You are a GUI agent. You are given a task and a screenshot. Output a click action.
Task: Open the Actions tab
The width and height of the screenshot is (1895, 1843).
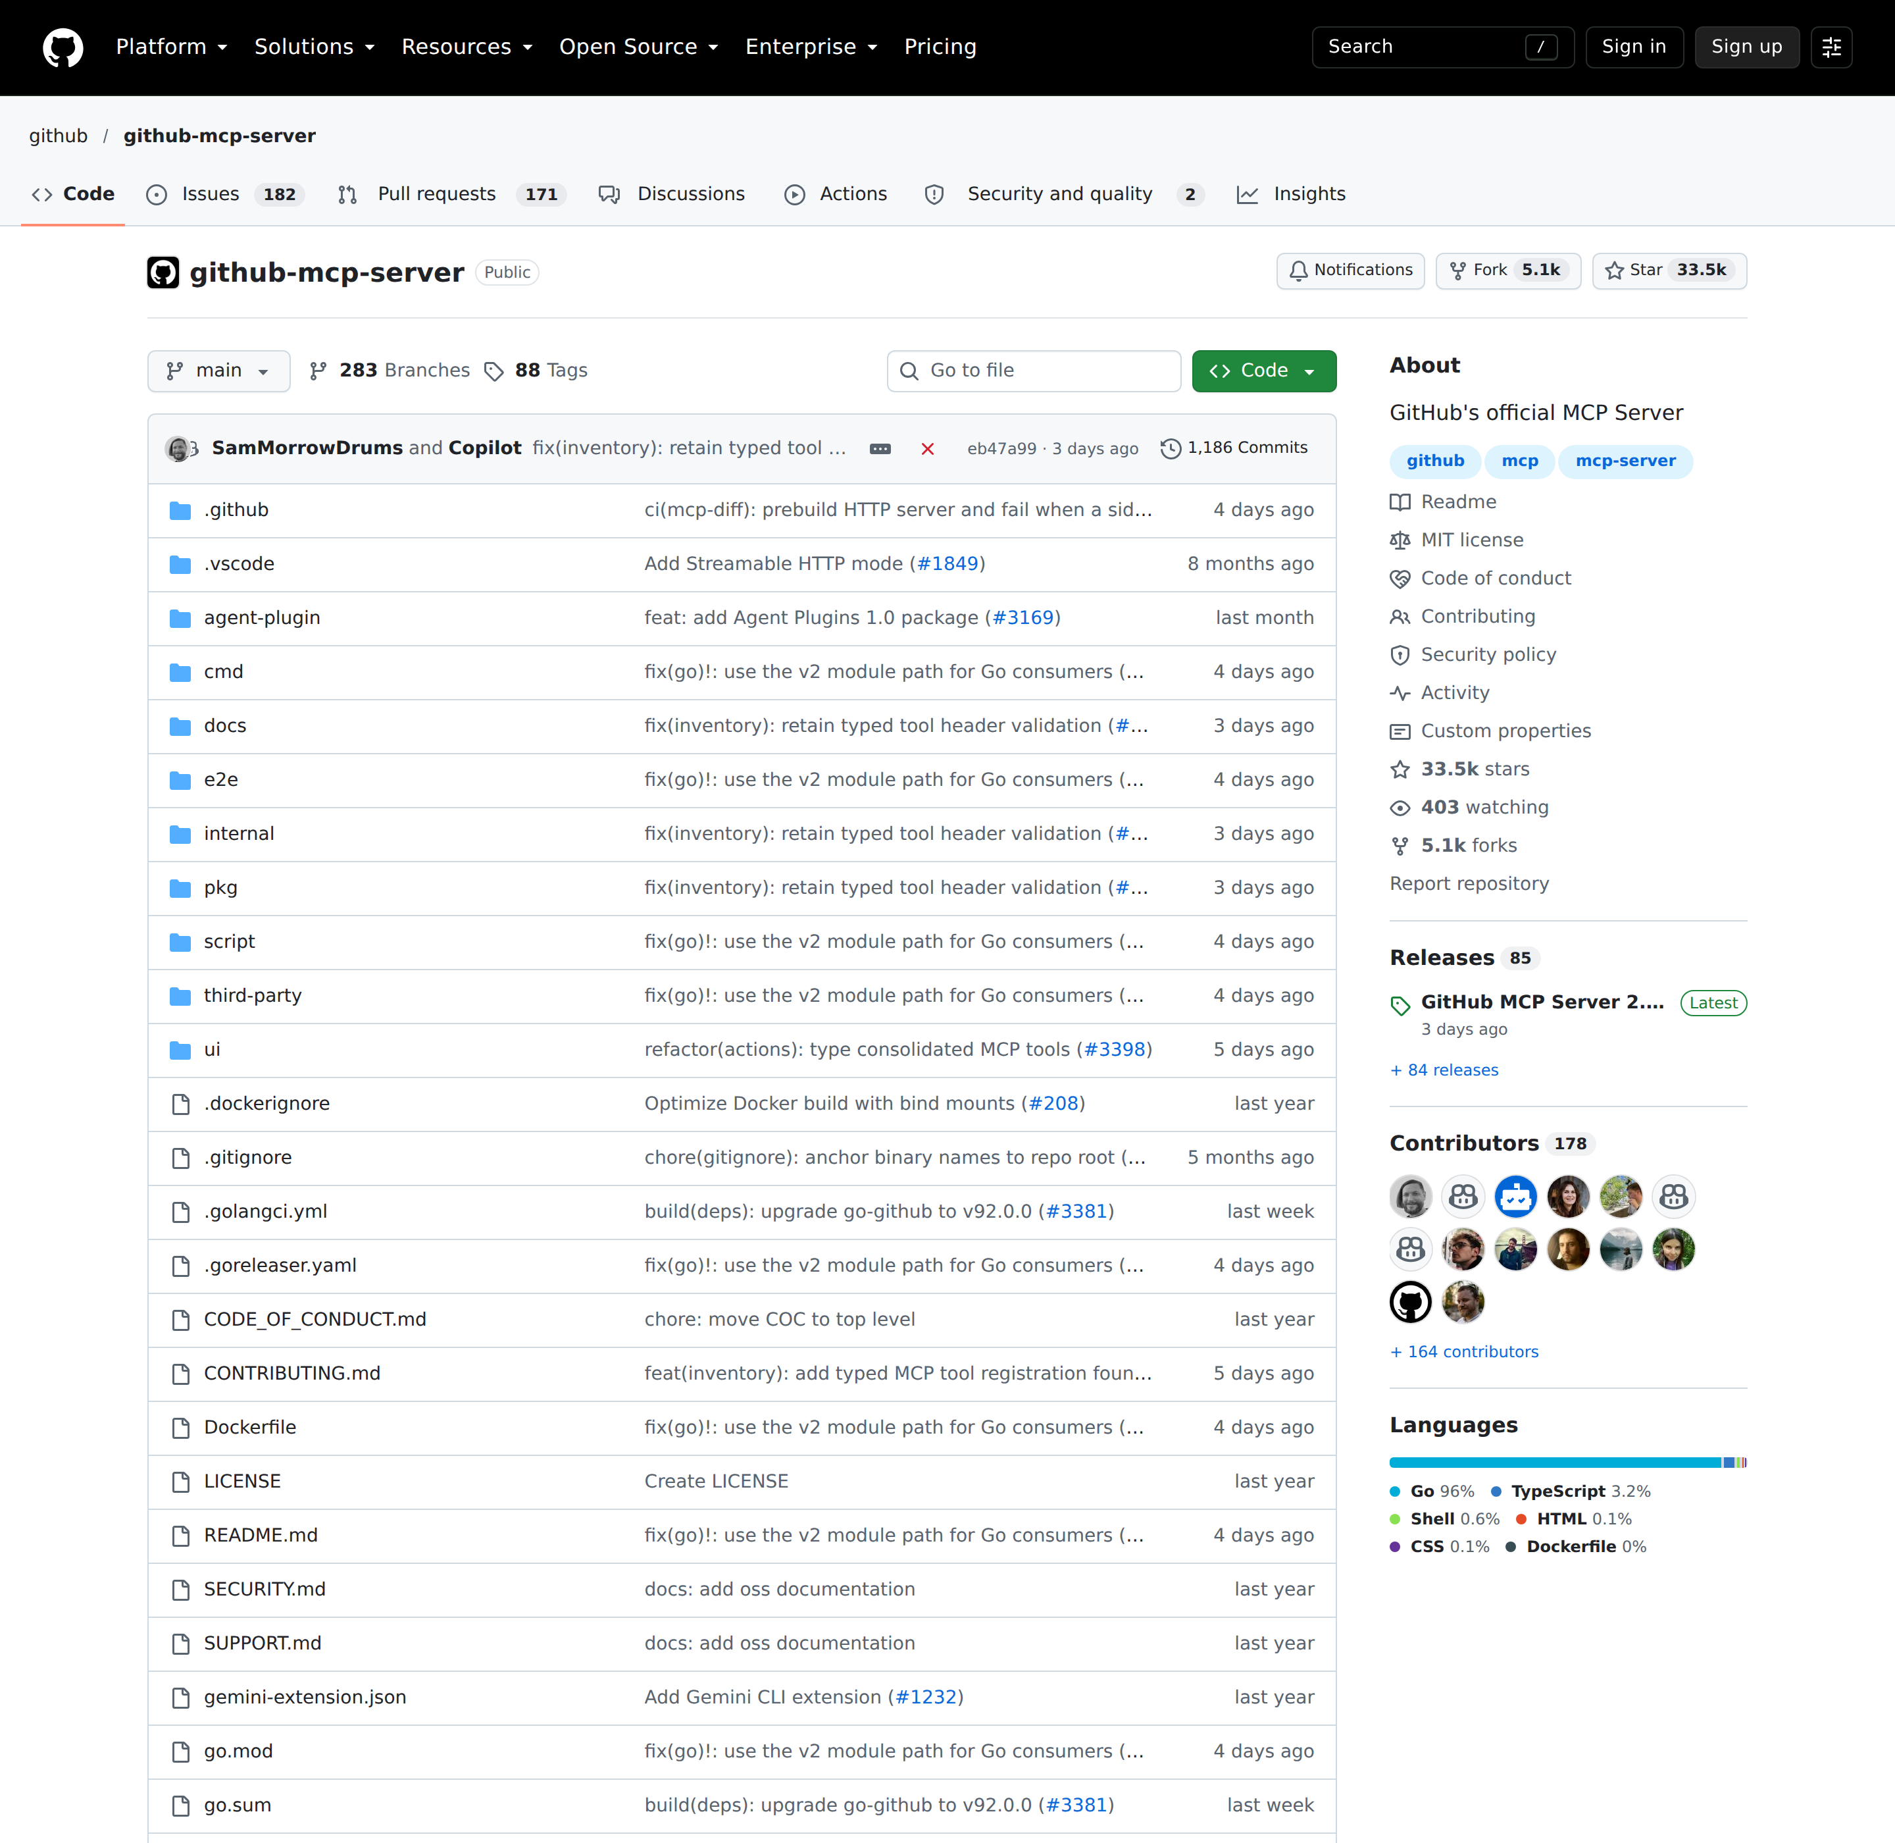pyautogui.click(x=835, y=194)
